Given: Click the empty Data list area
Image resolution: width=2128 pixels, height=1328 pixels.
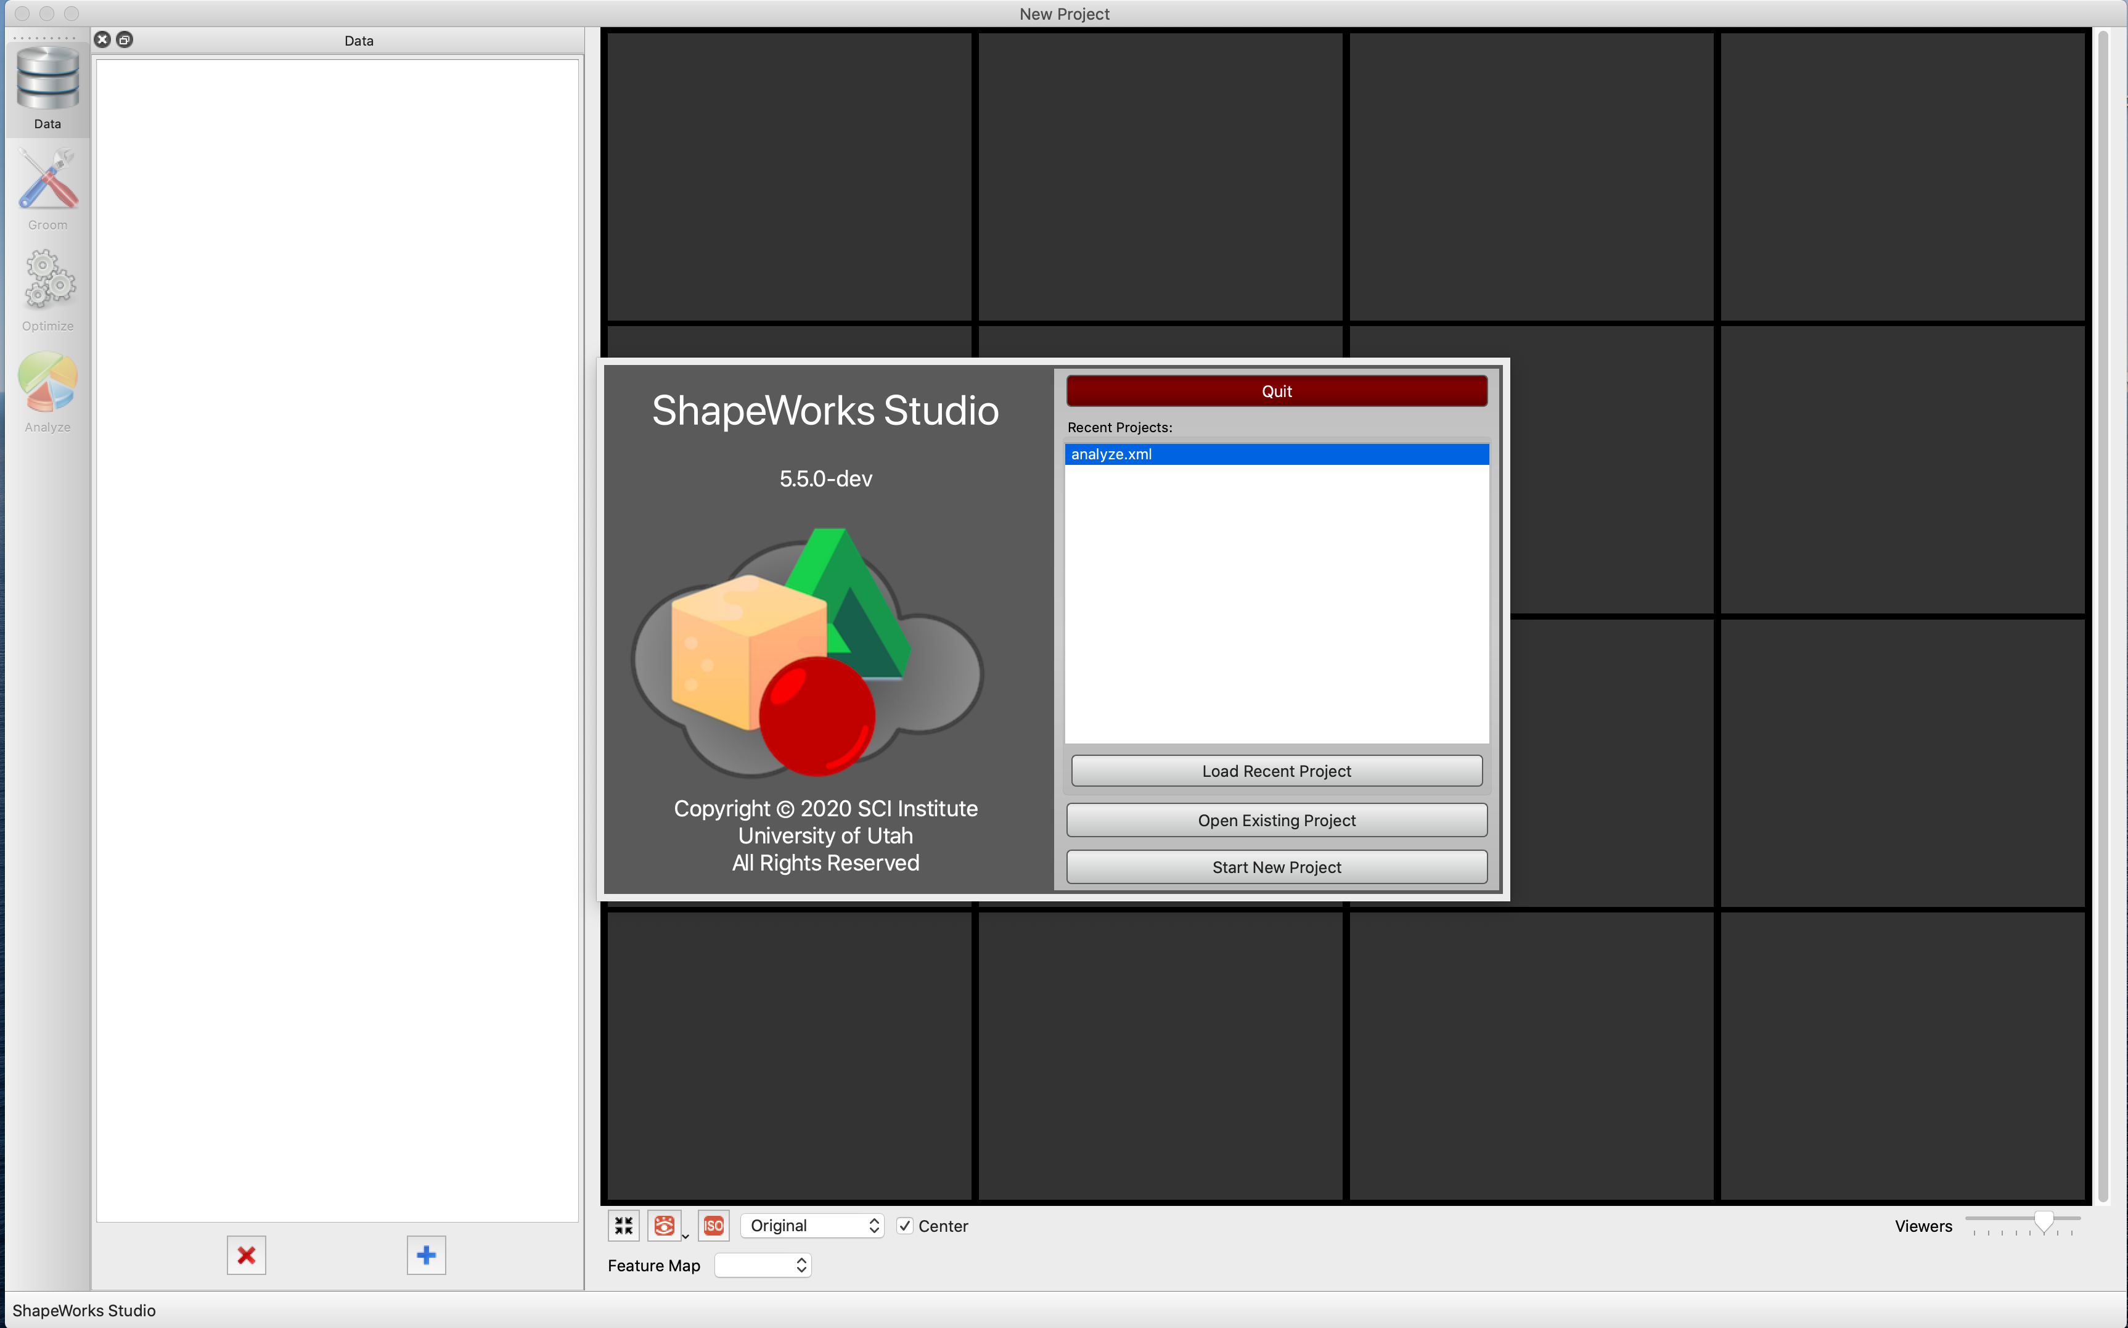Looking at the screenshot, I should pos(337,639).
